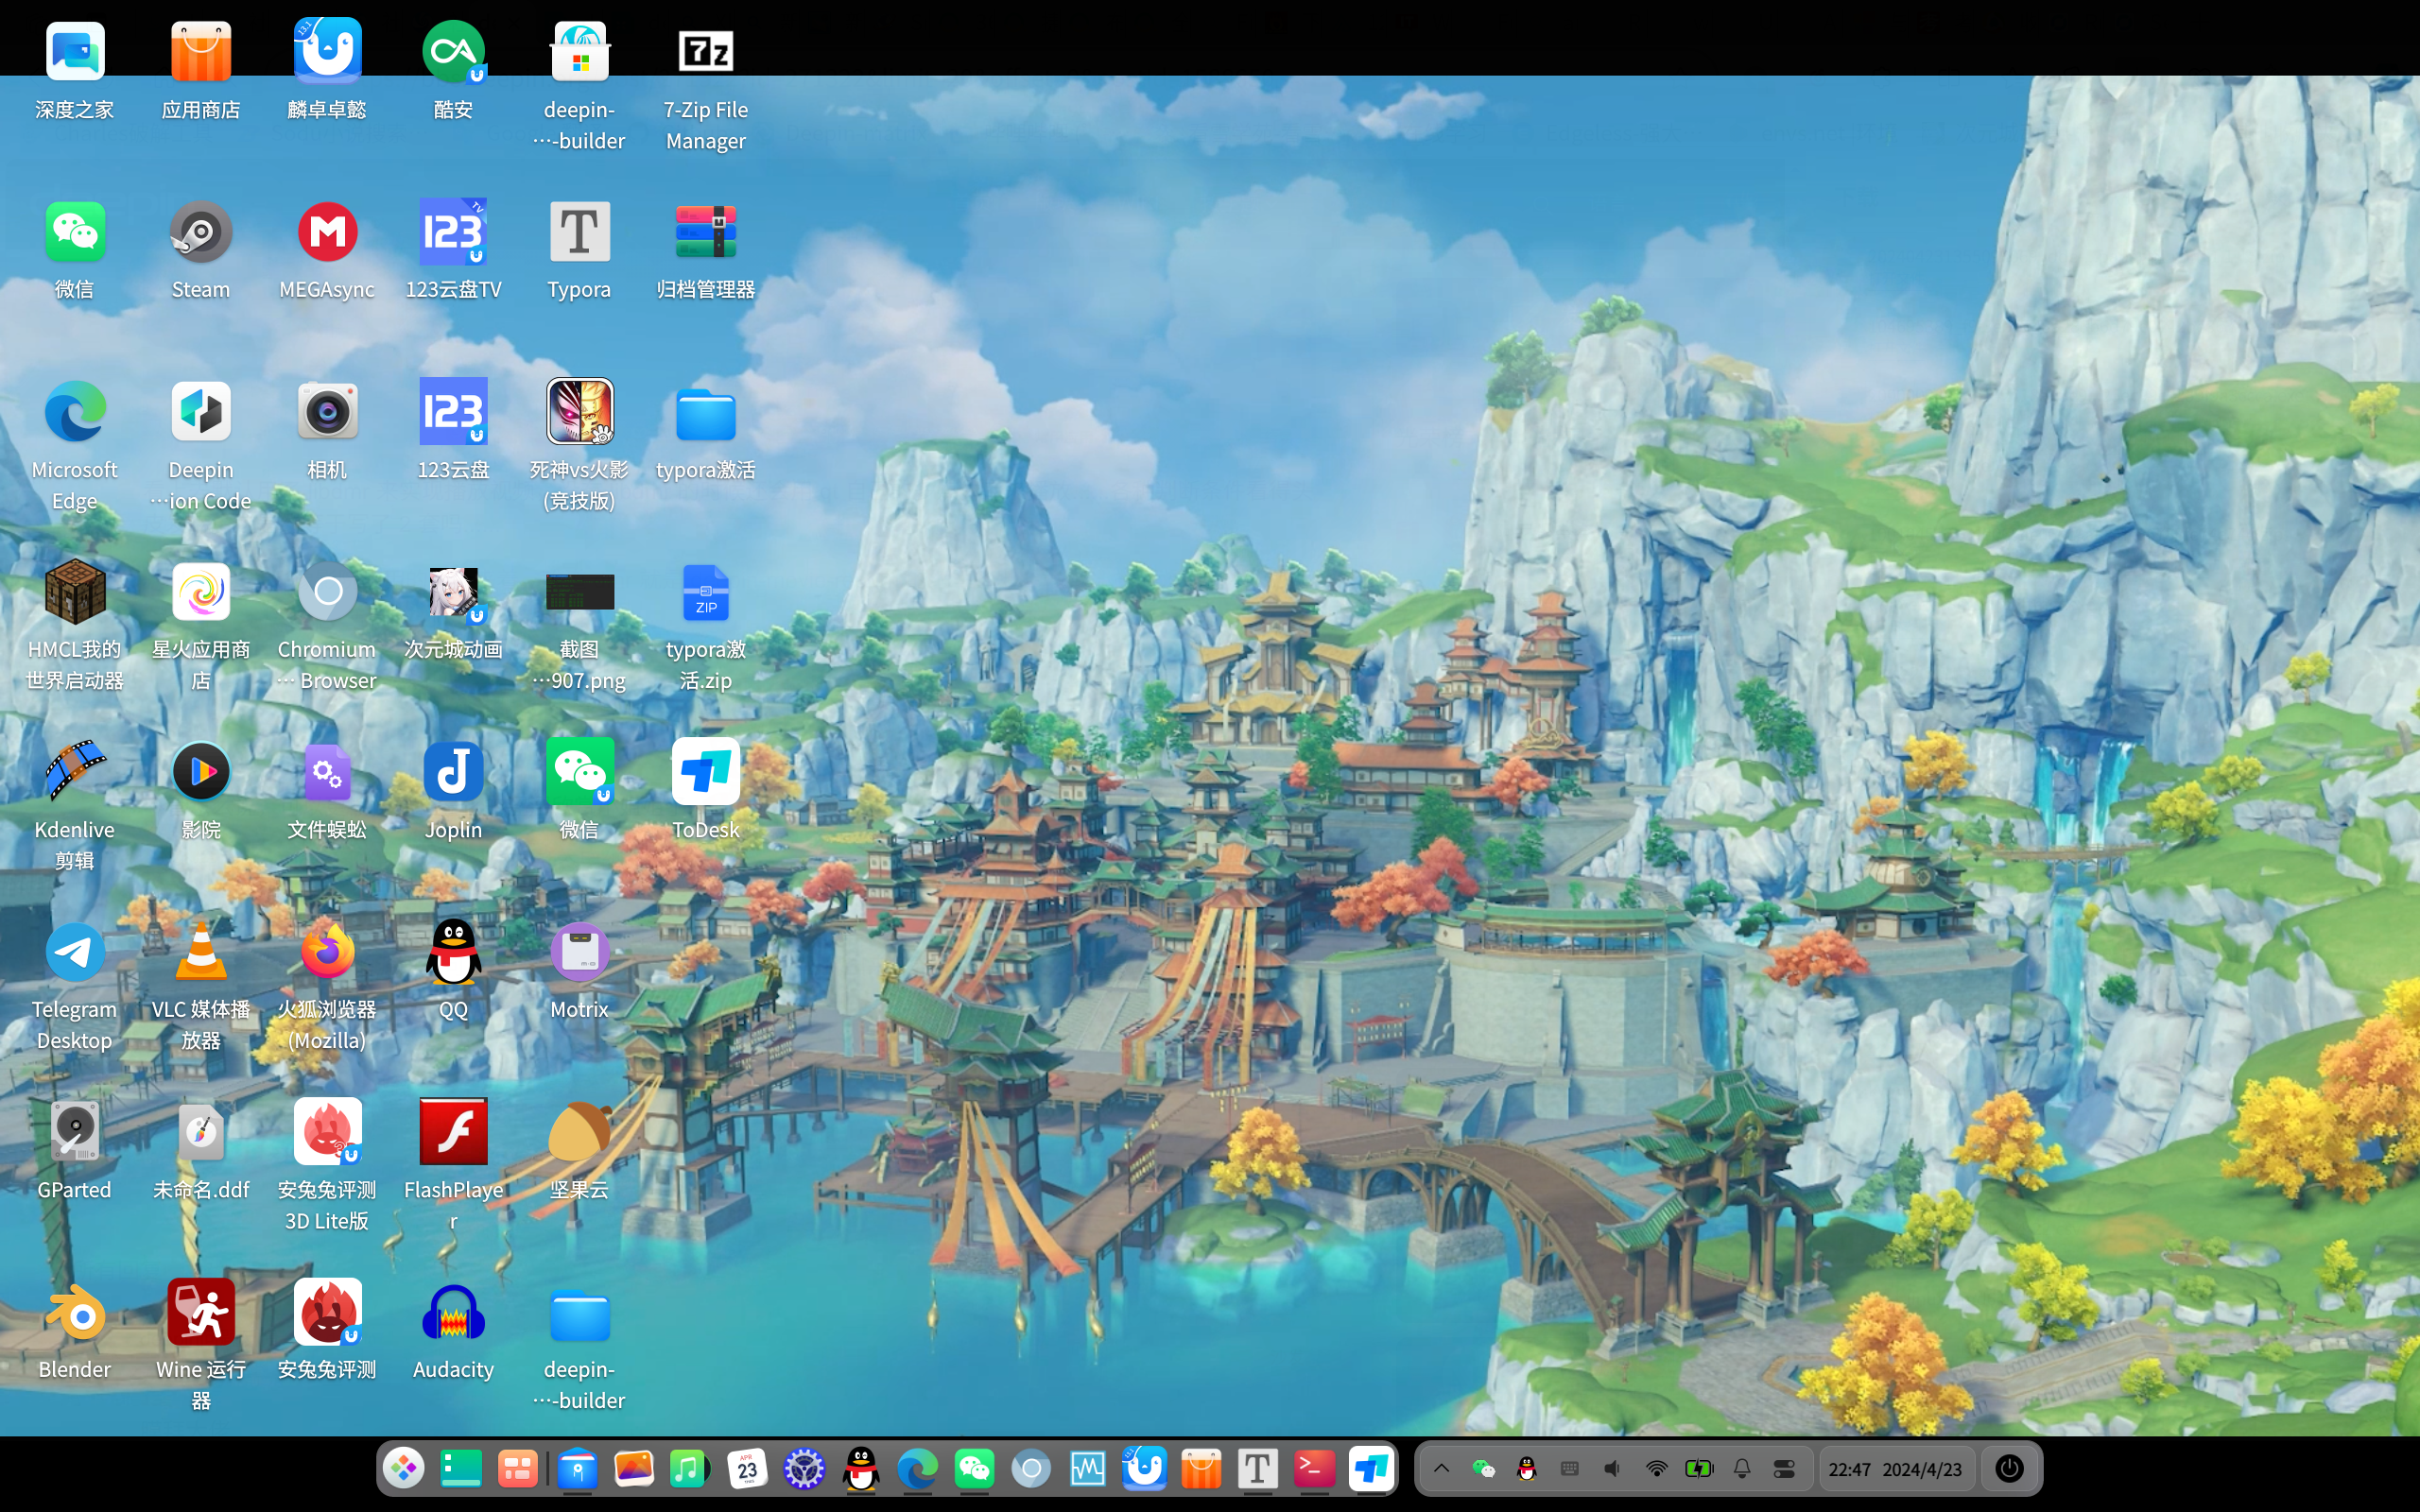Select the GParted desktop icon

point(75,1132)
